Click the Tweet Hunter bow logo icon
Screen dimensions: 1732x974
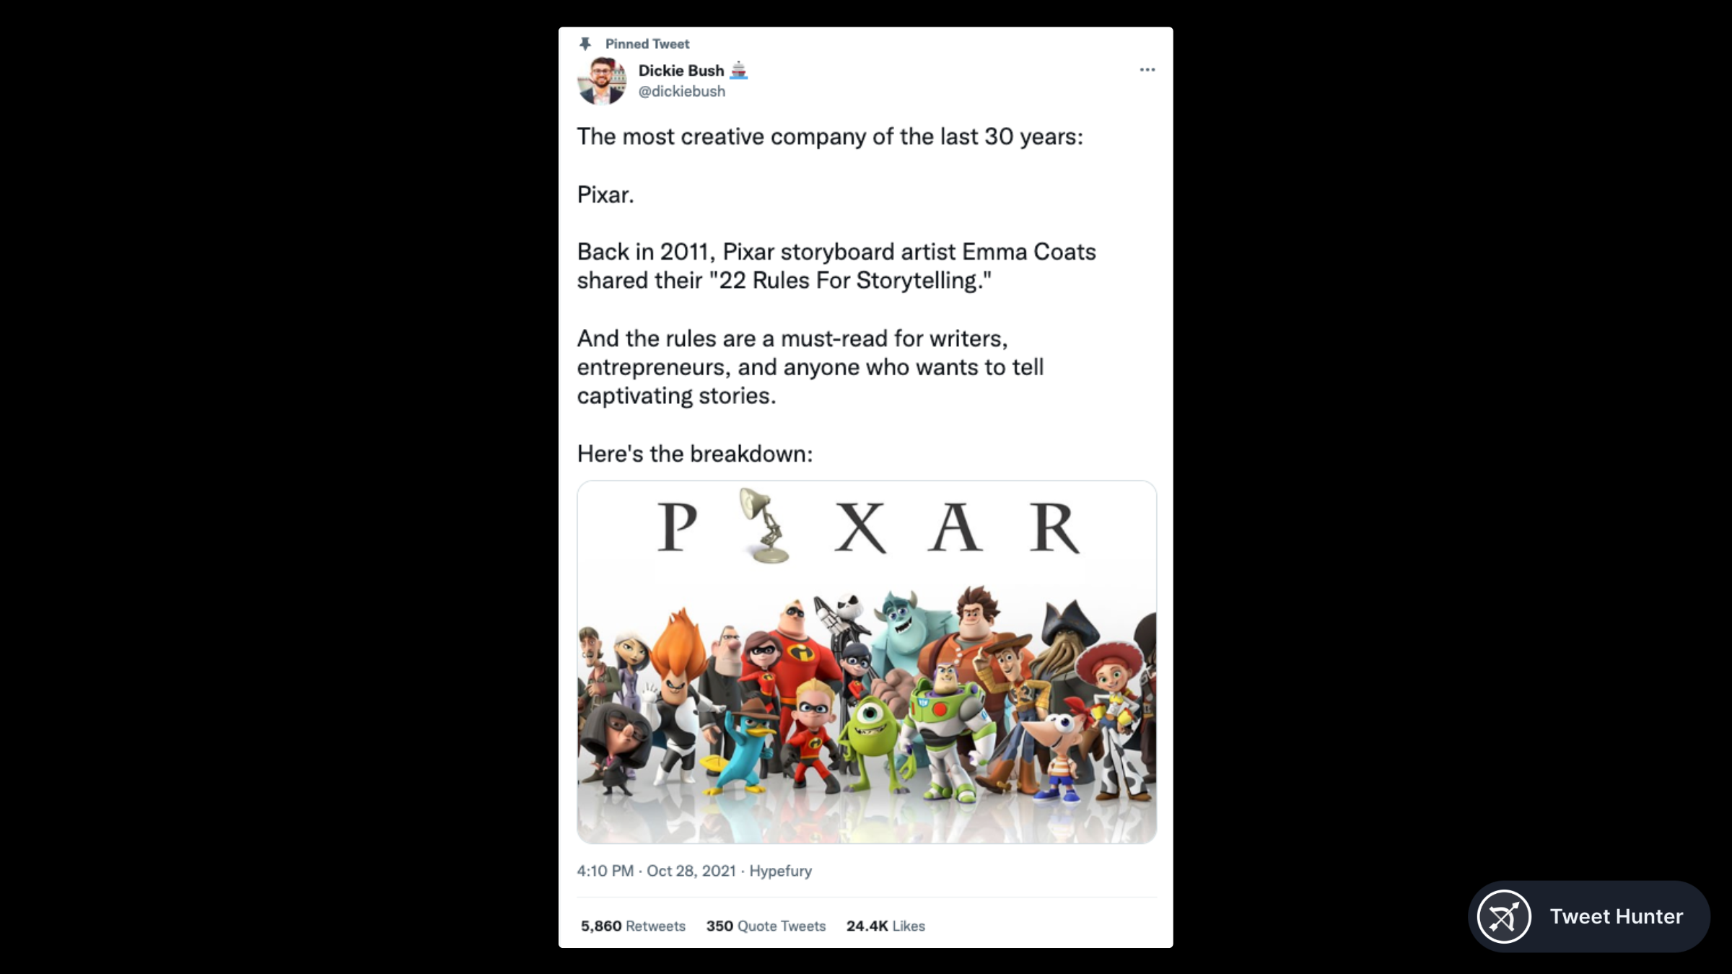click(1504, 916)
